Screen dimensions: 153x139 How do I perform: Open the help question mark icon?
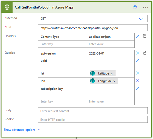(135, 7)
